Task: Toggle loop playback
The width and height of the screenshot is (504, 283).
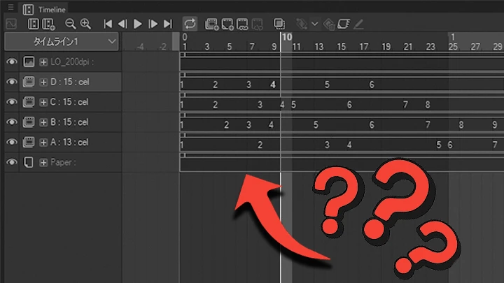Action: [190, 24]
